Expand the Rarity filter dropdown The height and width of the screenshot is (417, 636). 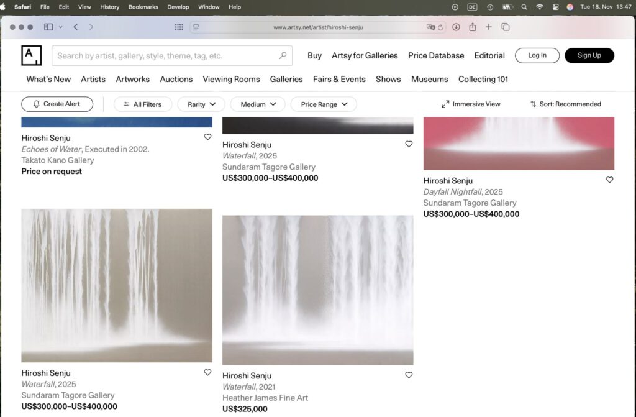201,104
